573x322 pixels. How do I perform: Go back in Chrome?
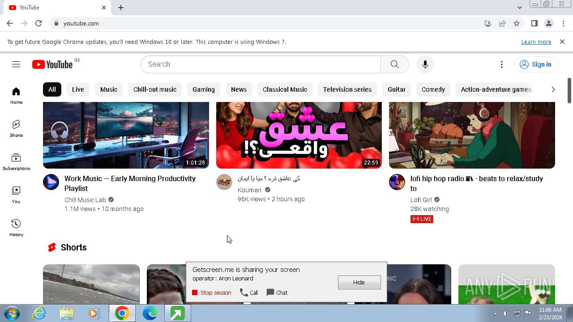pyautogui.click(x=10, y=23)
